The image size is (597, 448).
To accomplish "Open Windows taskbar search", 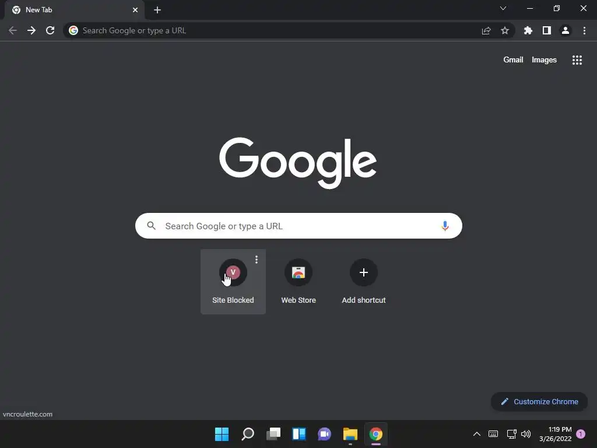I will (247, 434).
